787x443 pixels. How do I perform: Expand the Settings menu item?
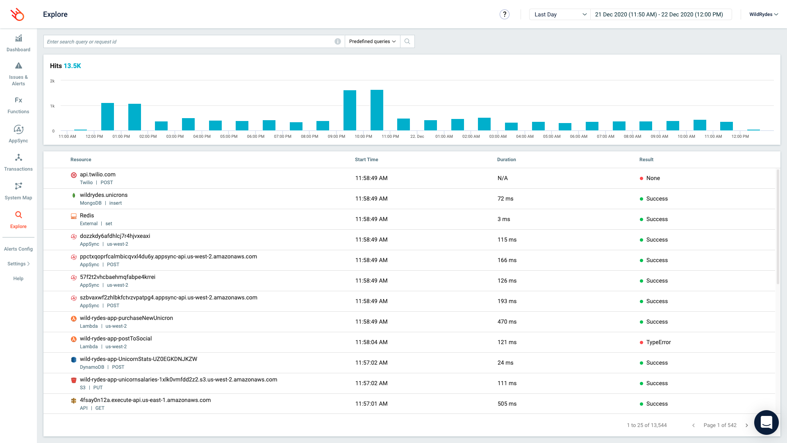pos(18,264)
